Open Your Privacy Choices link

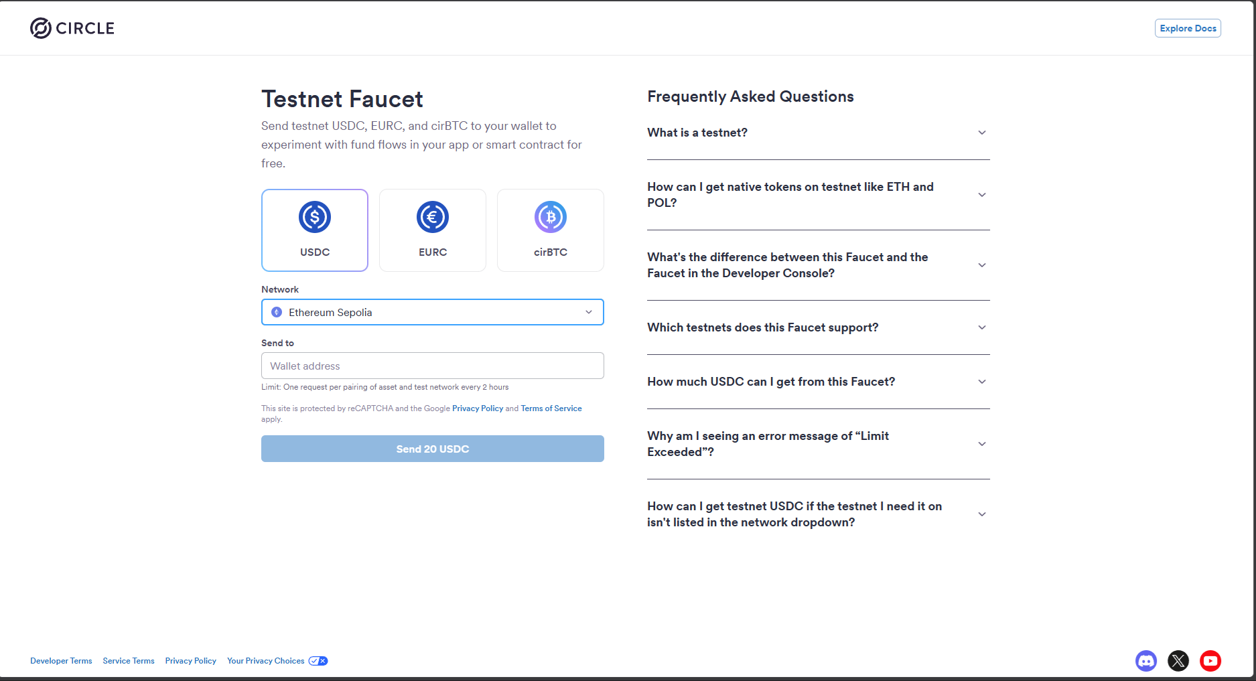[265, 661]
